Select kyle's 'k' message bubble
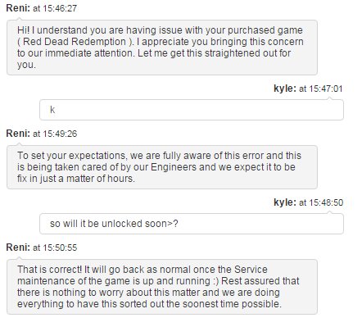The height and width of the screenshot is (318, 362). point(192,110)
